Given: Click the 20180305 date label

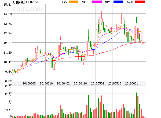Looking at the screenshot, I should (x=29, y=83).
